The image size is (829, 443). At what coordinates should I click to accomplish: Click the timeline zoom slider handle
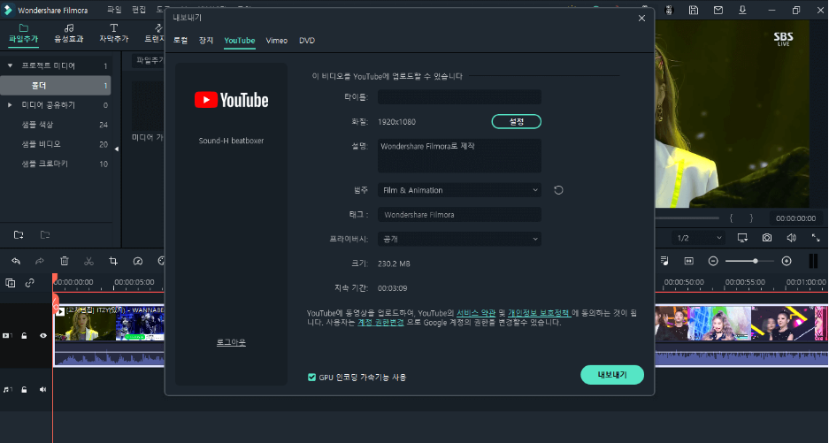pos(756,261)
